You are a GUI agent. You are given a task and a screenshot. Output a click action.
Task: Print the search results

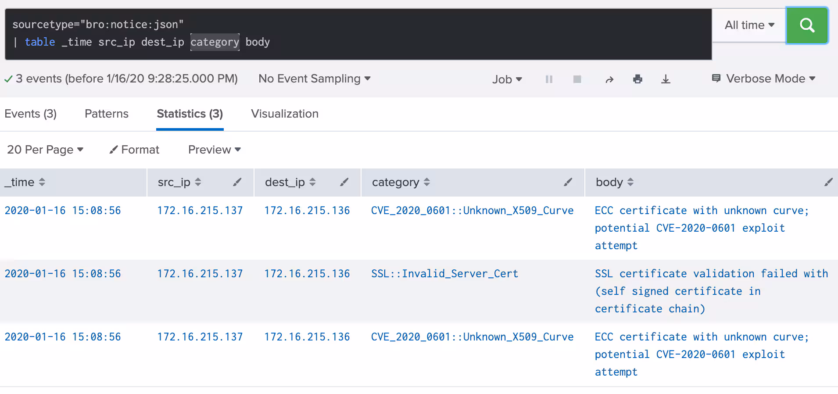coord(637,79)
